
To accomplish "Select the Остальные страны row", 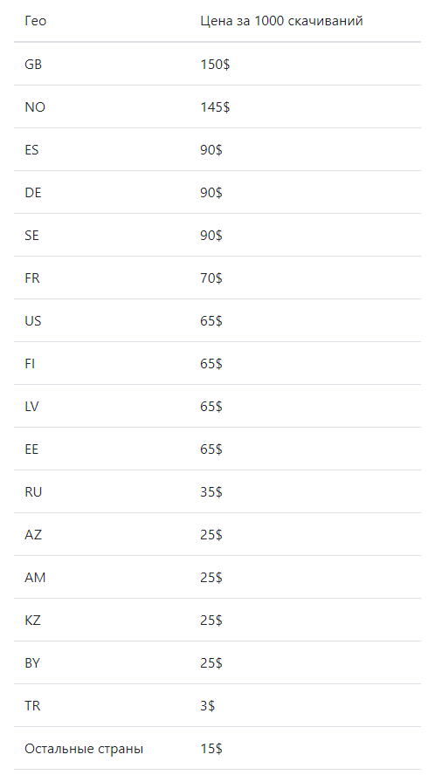I will (x=217, y=748).
